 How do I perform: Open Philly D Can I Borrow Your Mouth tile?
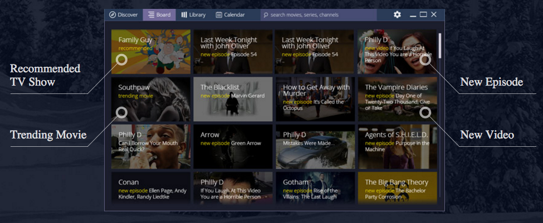click(x=151, y=147)
